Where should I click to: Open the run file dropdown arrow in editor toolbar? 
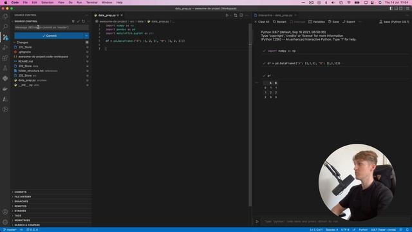[x=230, y=15]
